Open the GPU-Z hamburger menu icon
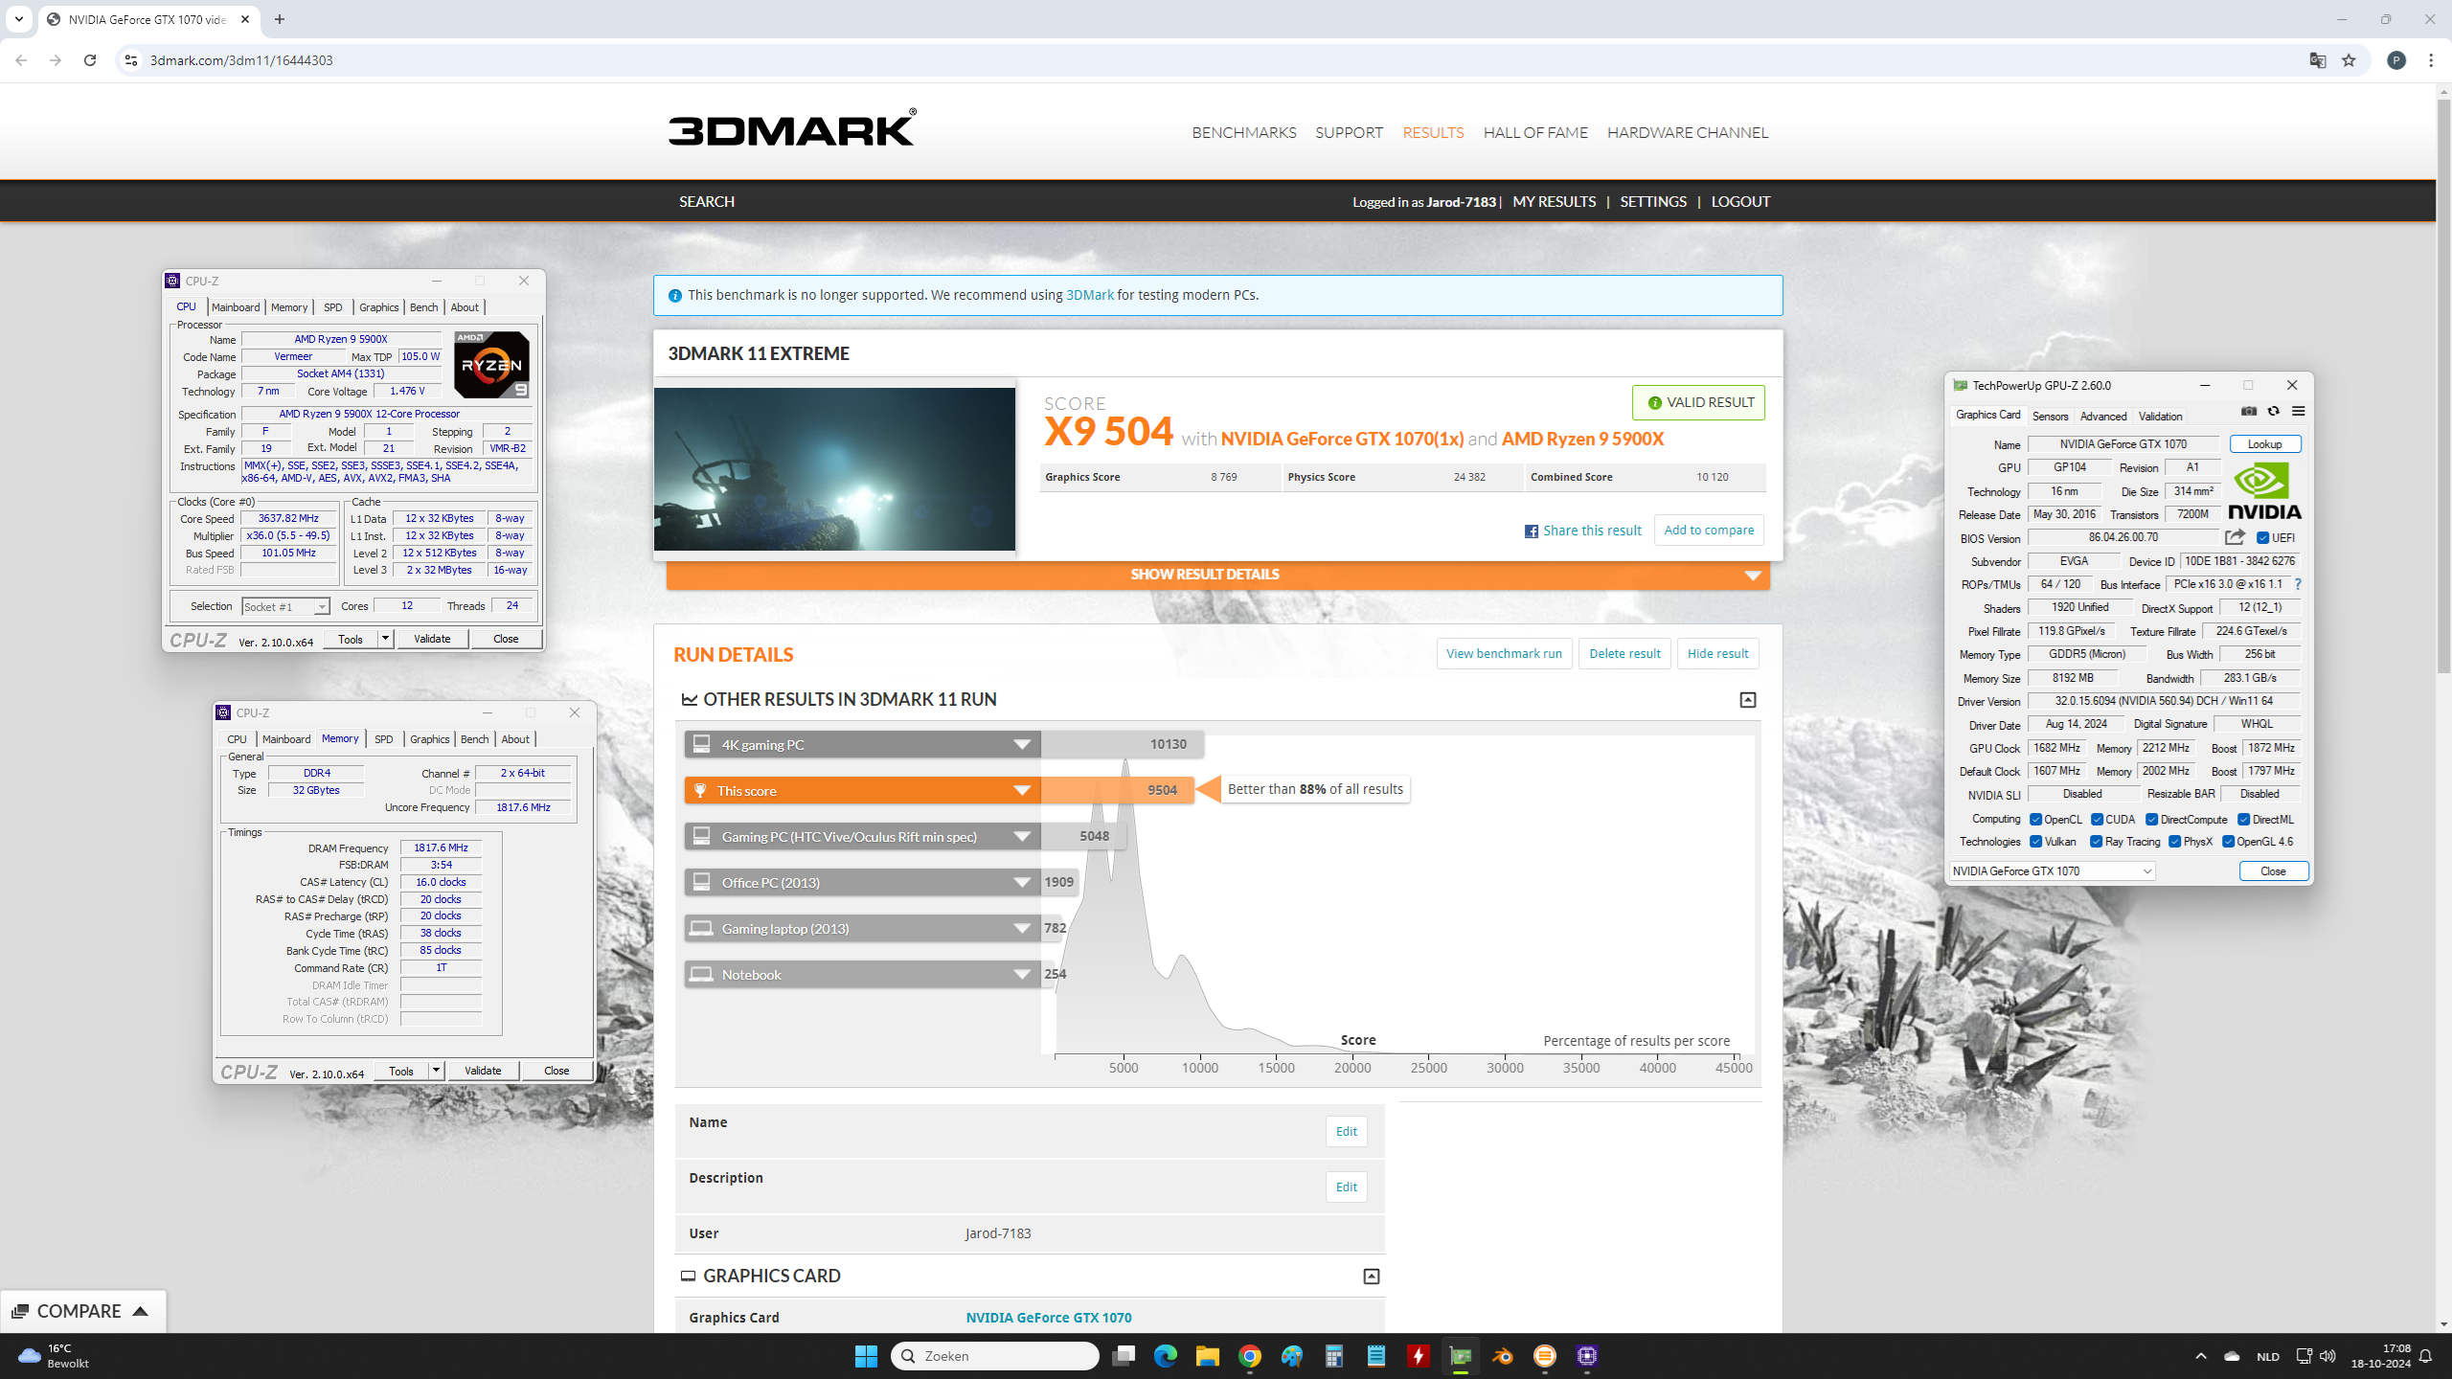The height and width of the screenshot is (1379, 2452). (2298, 412)
